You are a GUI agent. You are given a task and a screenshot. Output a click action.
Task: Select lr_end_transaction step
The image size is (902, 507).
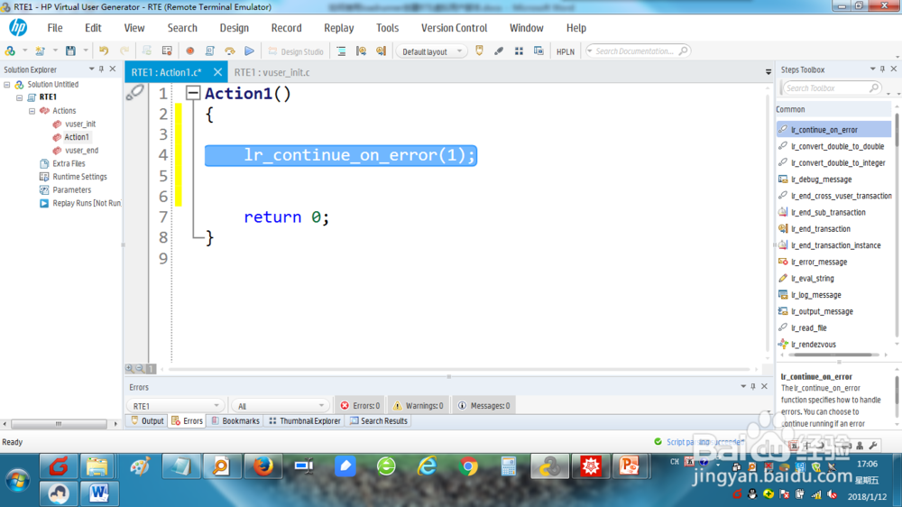pyautogui.click(x=820, y=229)
